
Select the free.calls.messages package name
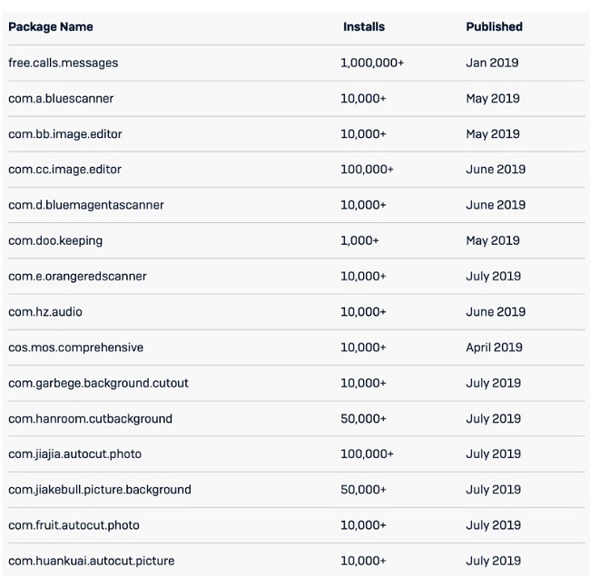tap(64, 63)
